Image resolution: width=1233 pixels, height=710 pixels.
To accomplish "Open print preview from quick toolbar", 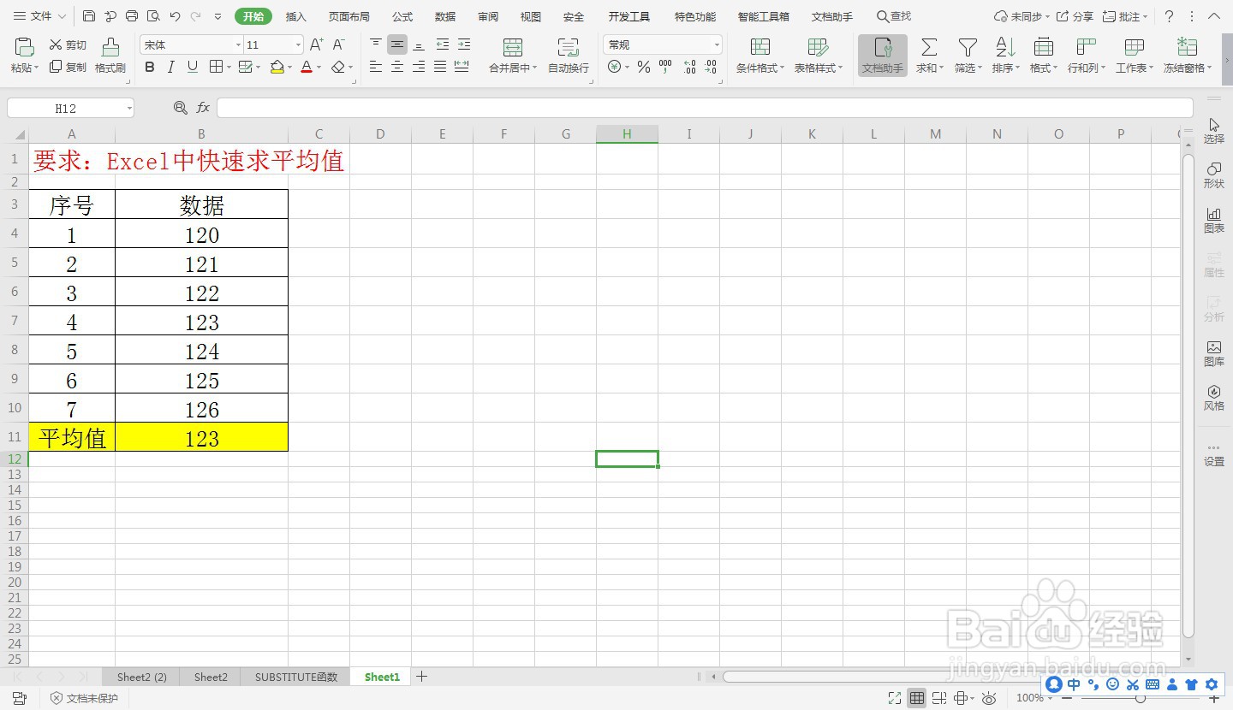I will click(153, 16).
